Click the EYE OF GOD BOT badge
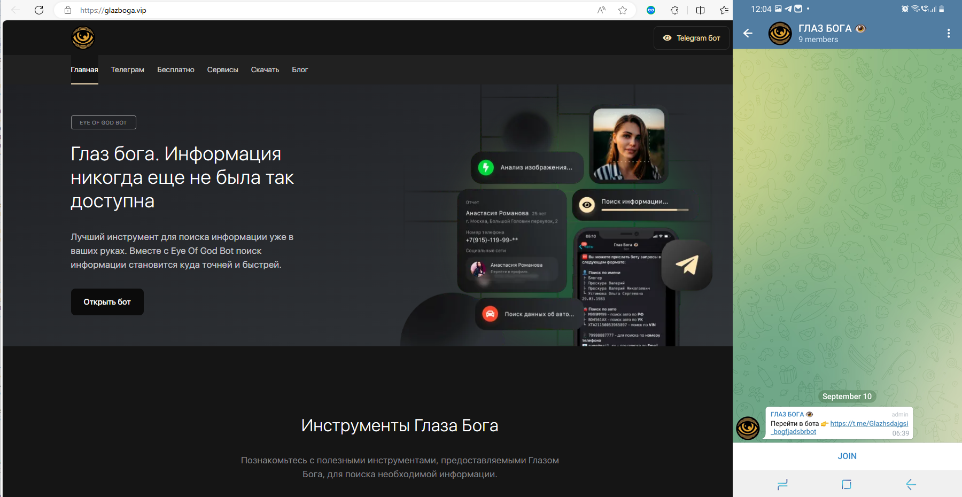 point(104,122)
